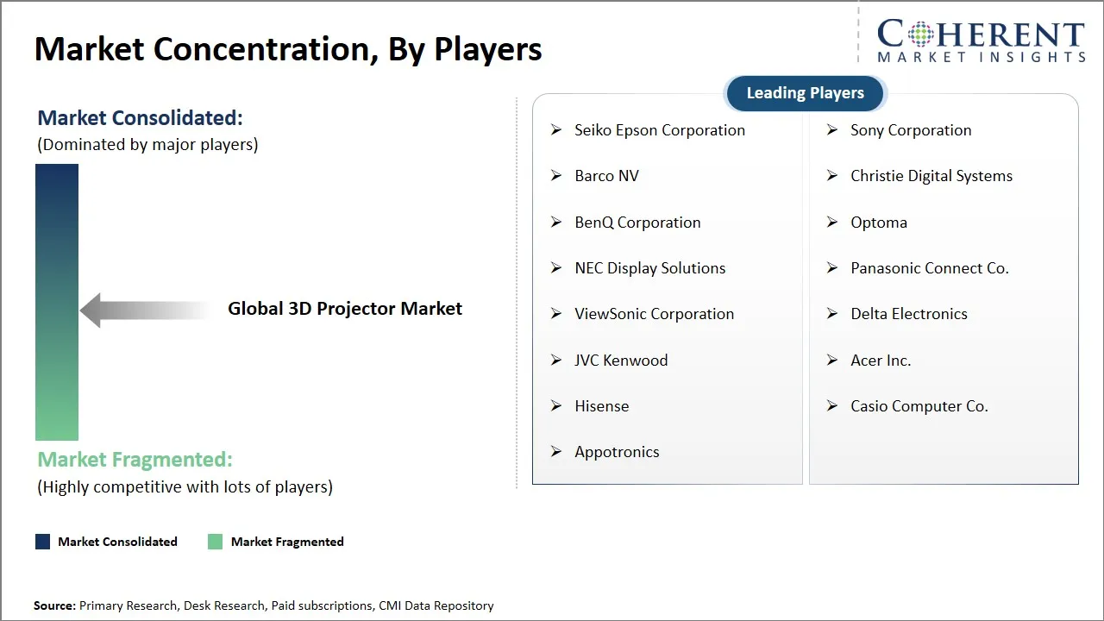Viewport: 1104px width, 621px height.
Task: Click the Source citation text at bottom
Action: click(x=264, y=605)
